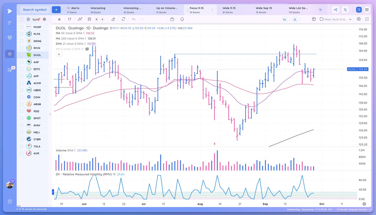Image resolution: width=376 pixels, height=215 pixels.
Task: Show the hidden MA 5 indicator eye icon
Action: point(87,49)
